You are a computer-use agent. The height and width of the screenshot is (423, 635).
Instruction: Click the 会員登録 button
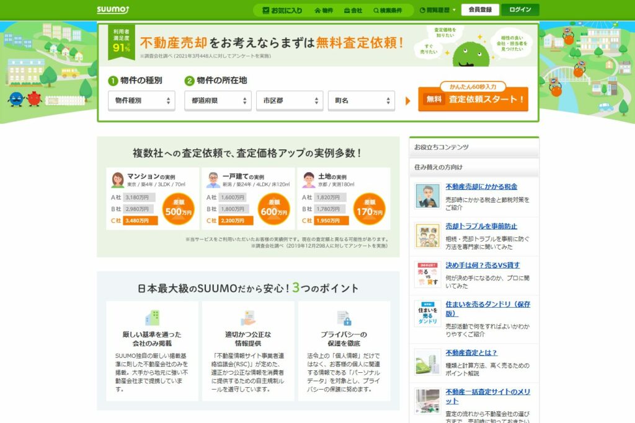(x=480, y=10)
